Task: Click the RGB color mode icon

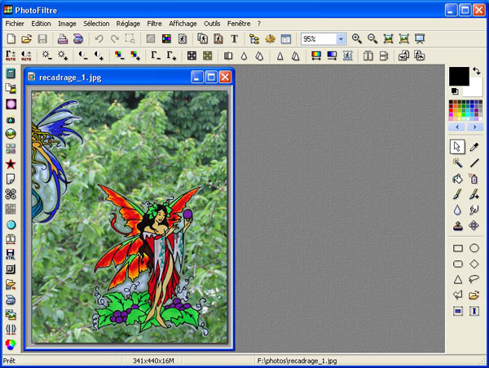Action: 166,38
